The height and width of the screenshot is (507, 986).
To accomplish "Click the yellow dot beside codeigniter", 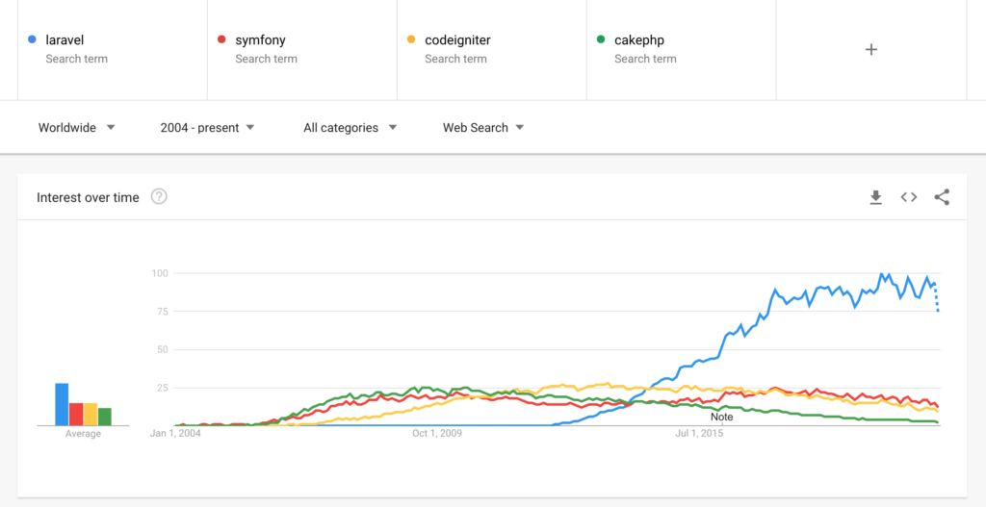I will point(411,39).
